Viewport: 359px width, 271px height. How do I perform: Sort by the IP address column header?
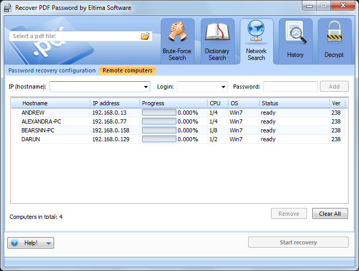click(x=115, y=103)
